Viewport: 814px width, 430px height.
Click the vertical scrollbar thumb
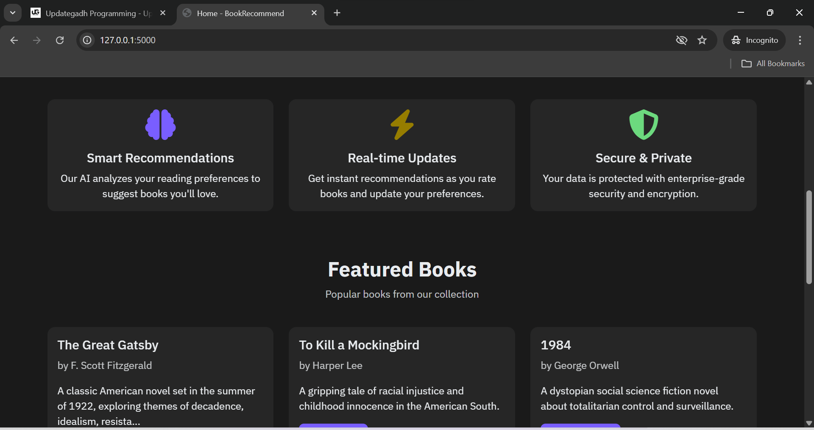(809, 237)
